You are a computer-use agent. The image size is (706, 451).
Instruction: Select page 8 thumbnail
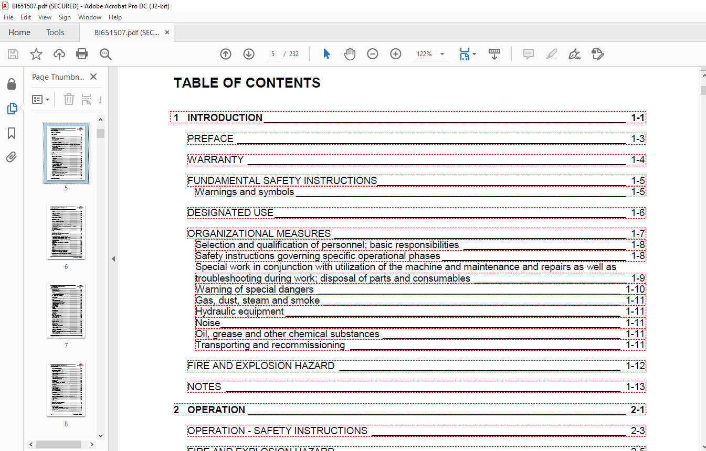pyautogui.click(x=66, y=389)
